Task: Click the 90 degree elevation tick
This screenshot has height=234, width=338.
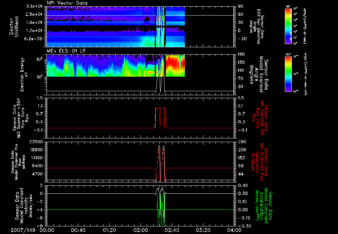Action: [x=241, y=6]
